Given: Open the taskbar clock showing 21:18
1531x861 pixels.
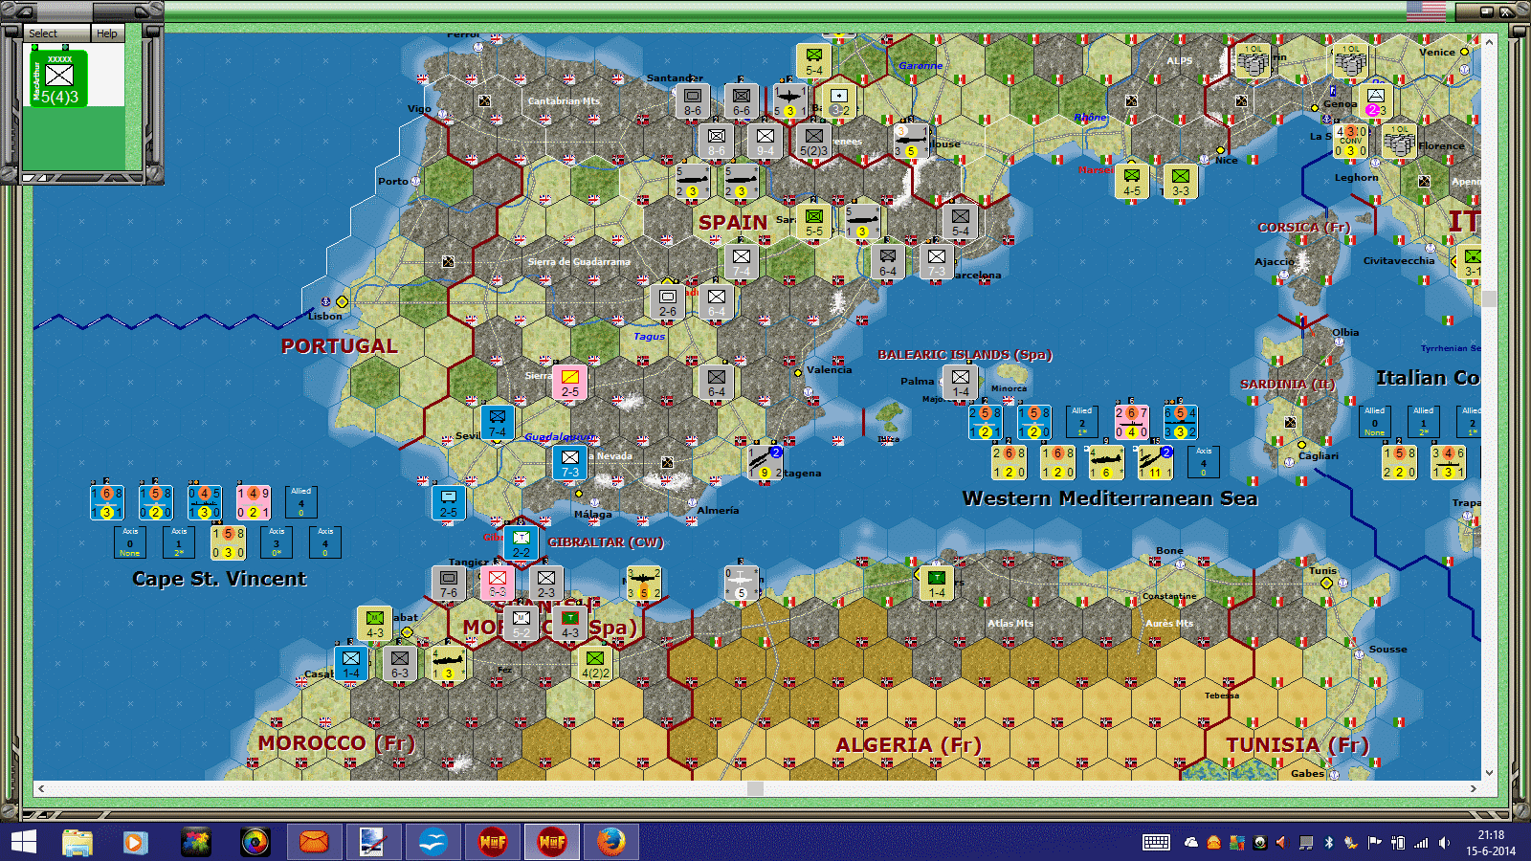Looking at the screenshot, I should (x=1491, y=843).
